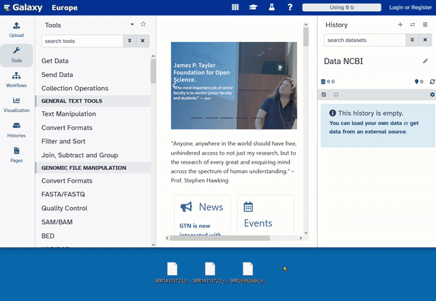Expand the Quality Control section

click(x=64, y=209)
